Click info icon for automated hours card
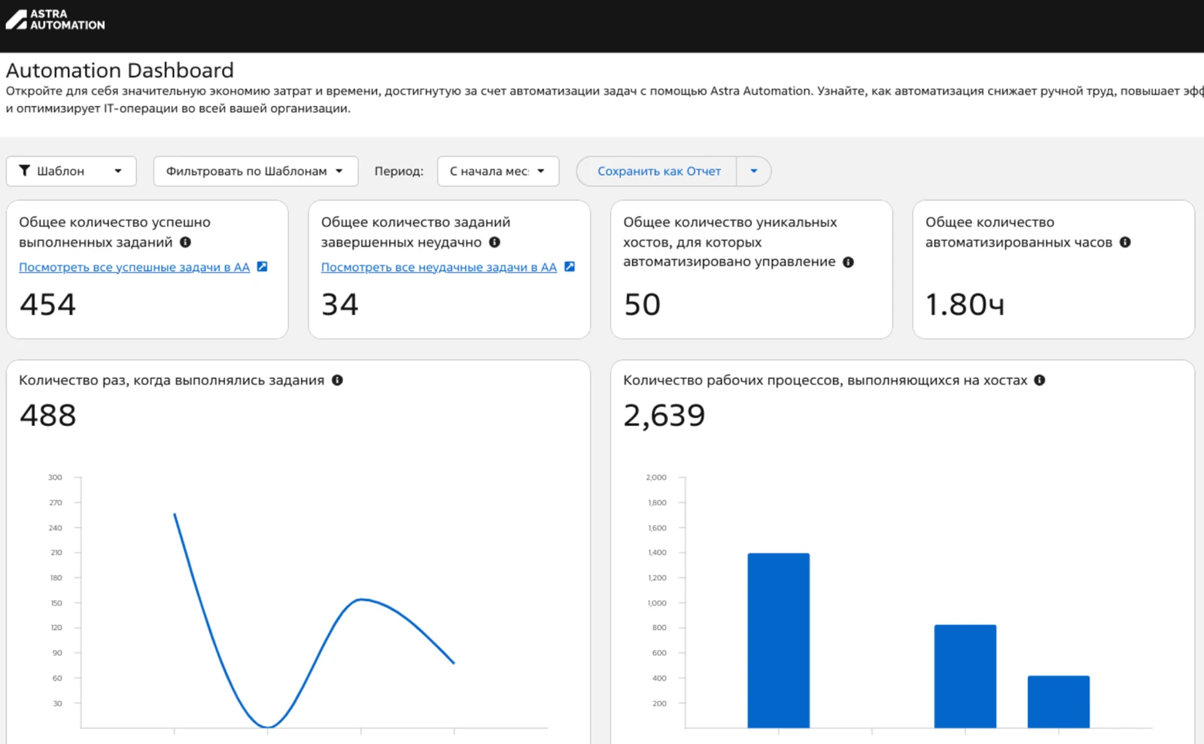Viewport: 1204px width, 744px height. tap(1125, 242)
